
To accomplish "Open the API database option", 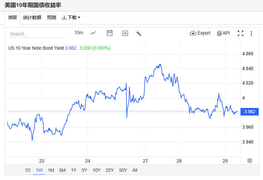I will (x=223, y=33).
